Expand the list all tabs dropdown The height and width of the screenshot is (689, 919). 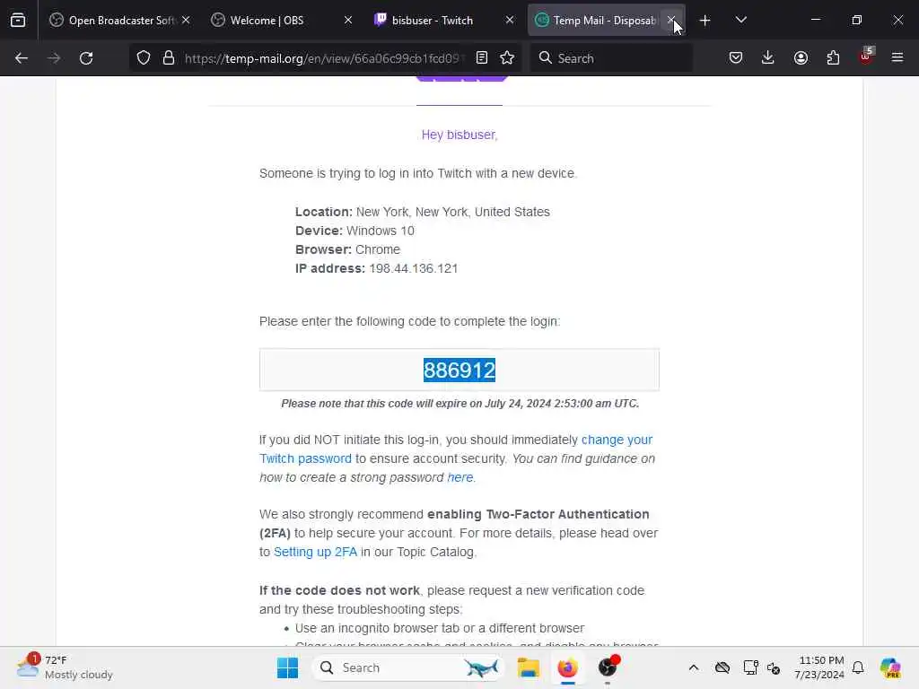pos(740,21)
